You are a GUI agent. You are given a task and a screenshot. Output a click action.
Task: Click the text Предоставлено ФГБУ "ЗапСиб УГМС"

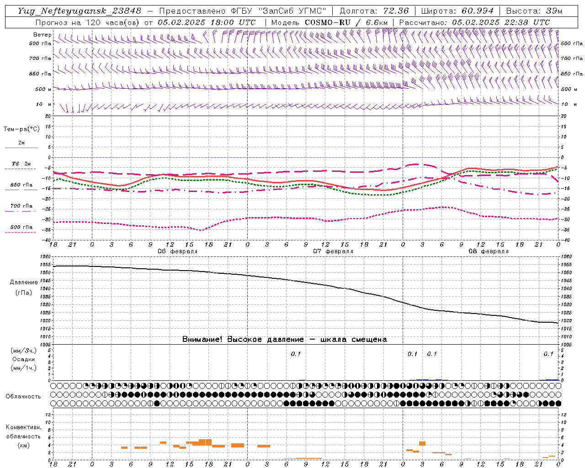tap(242, 11)
